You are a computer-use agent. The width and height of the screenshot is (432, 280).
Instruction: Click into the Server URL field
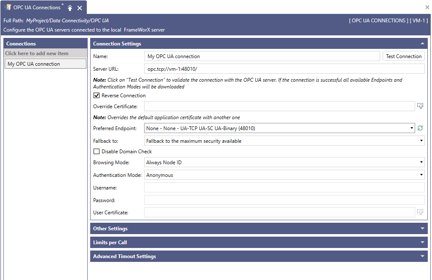(x=284, y=69)
